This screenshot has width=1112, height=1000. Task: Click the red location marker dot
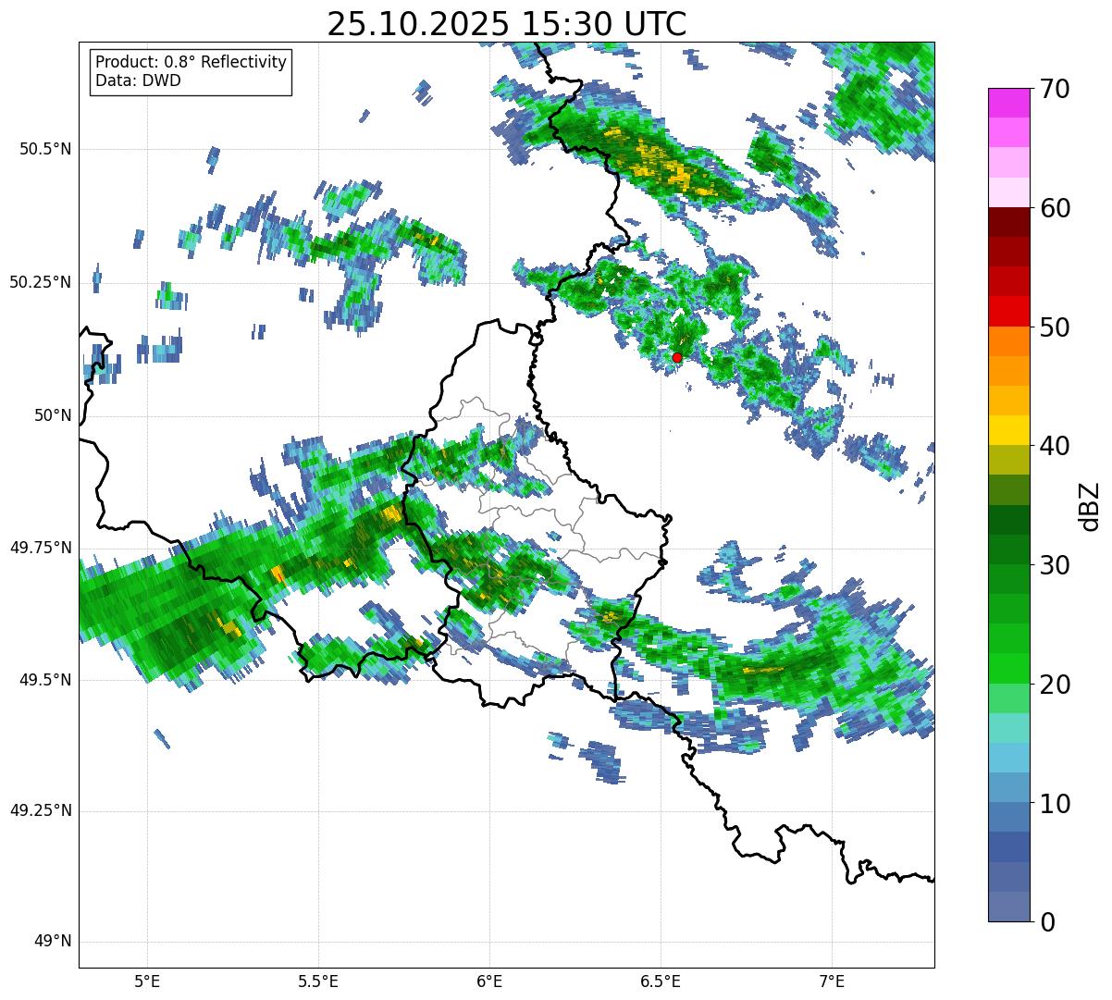tap(677, 357)
